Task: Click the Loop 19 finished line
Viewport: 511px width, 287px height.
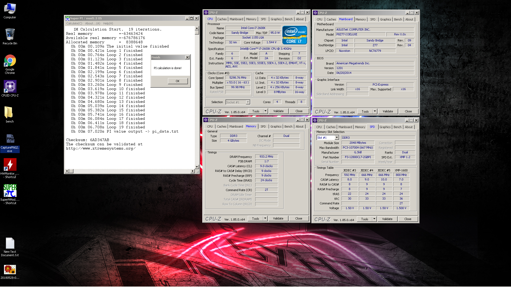Action: click(x=108, y=127)
